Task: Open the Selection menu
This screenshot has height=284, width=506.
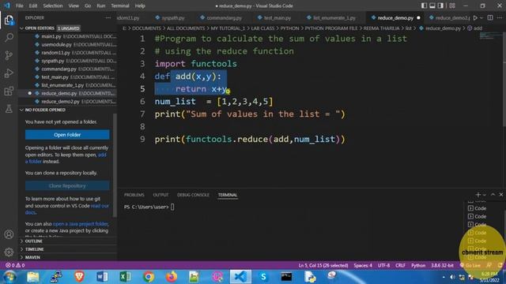Action: pos(53,6)
